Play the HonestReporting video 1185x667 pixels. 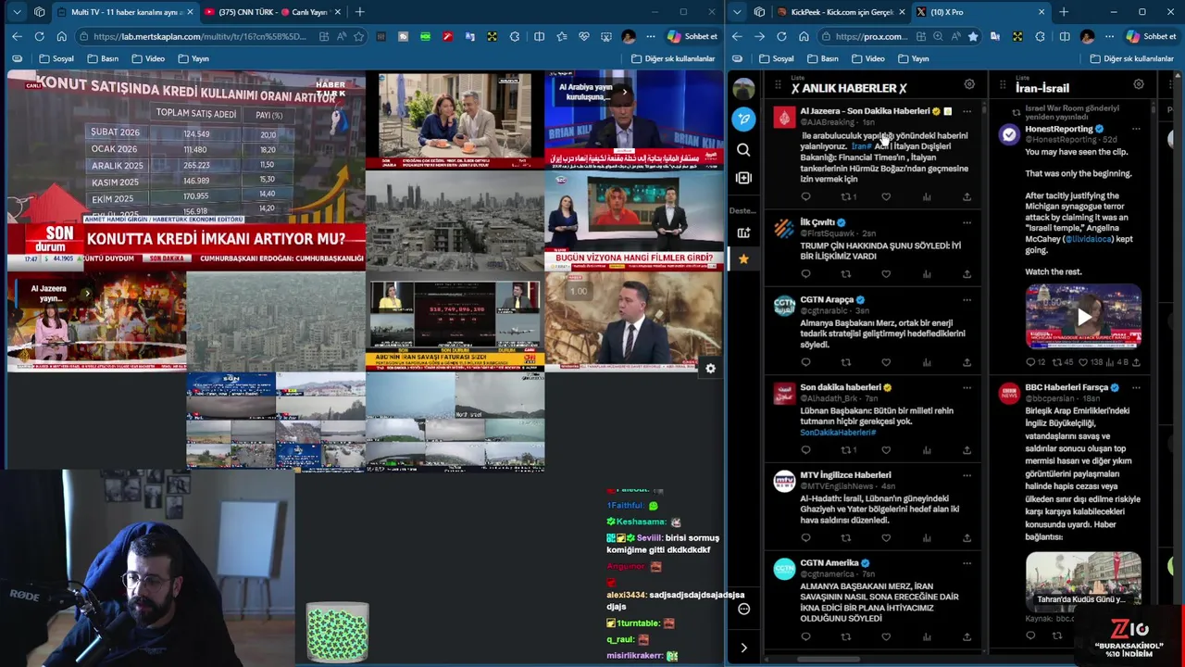tap(1083, 317)
